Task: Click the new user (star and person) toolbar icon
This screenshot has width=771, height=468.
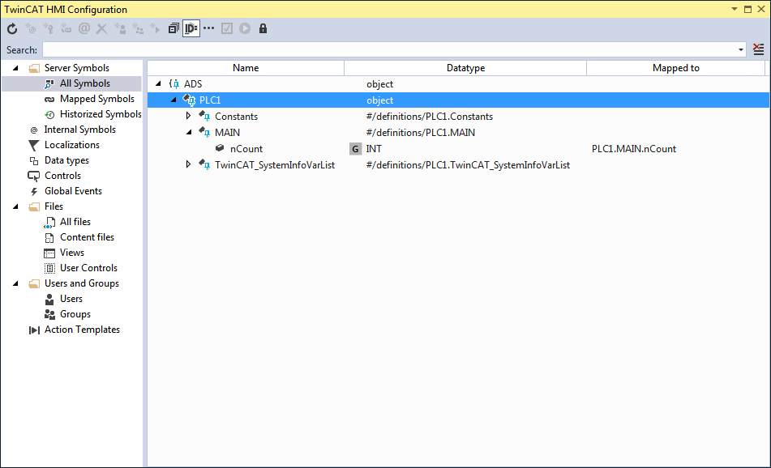Action: (x=120, y=29)
